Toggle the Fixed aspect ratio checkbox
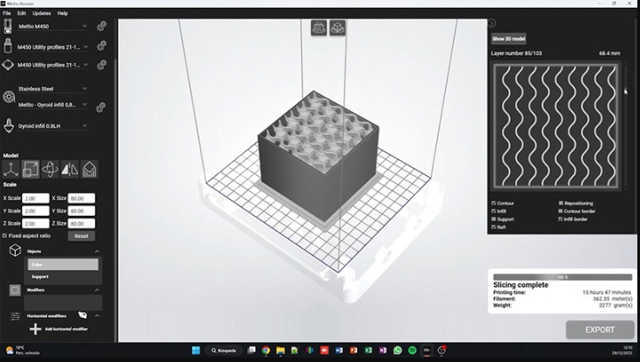The image size is (640, 362). 4,235
